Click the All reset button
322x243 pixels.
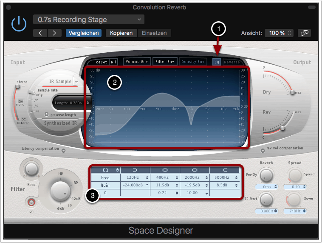point(113,62)
